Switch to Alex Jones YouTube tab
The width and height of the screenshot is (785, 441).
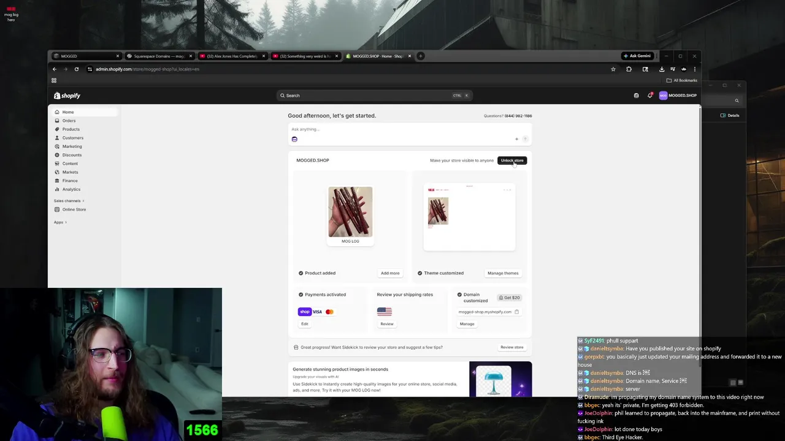click(x=232, y=56)
